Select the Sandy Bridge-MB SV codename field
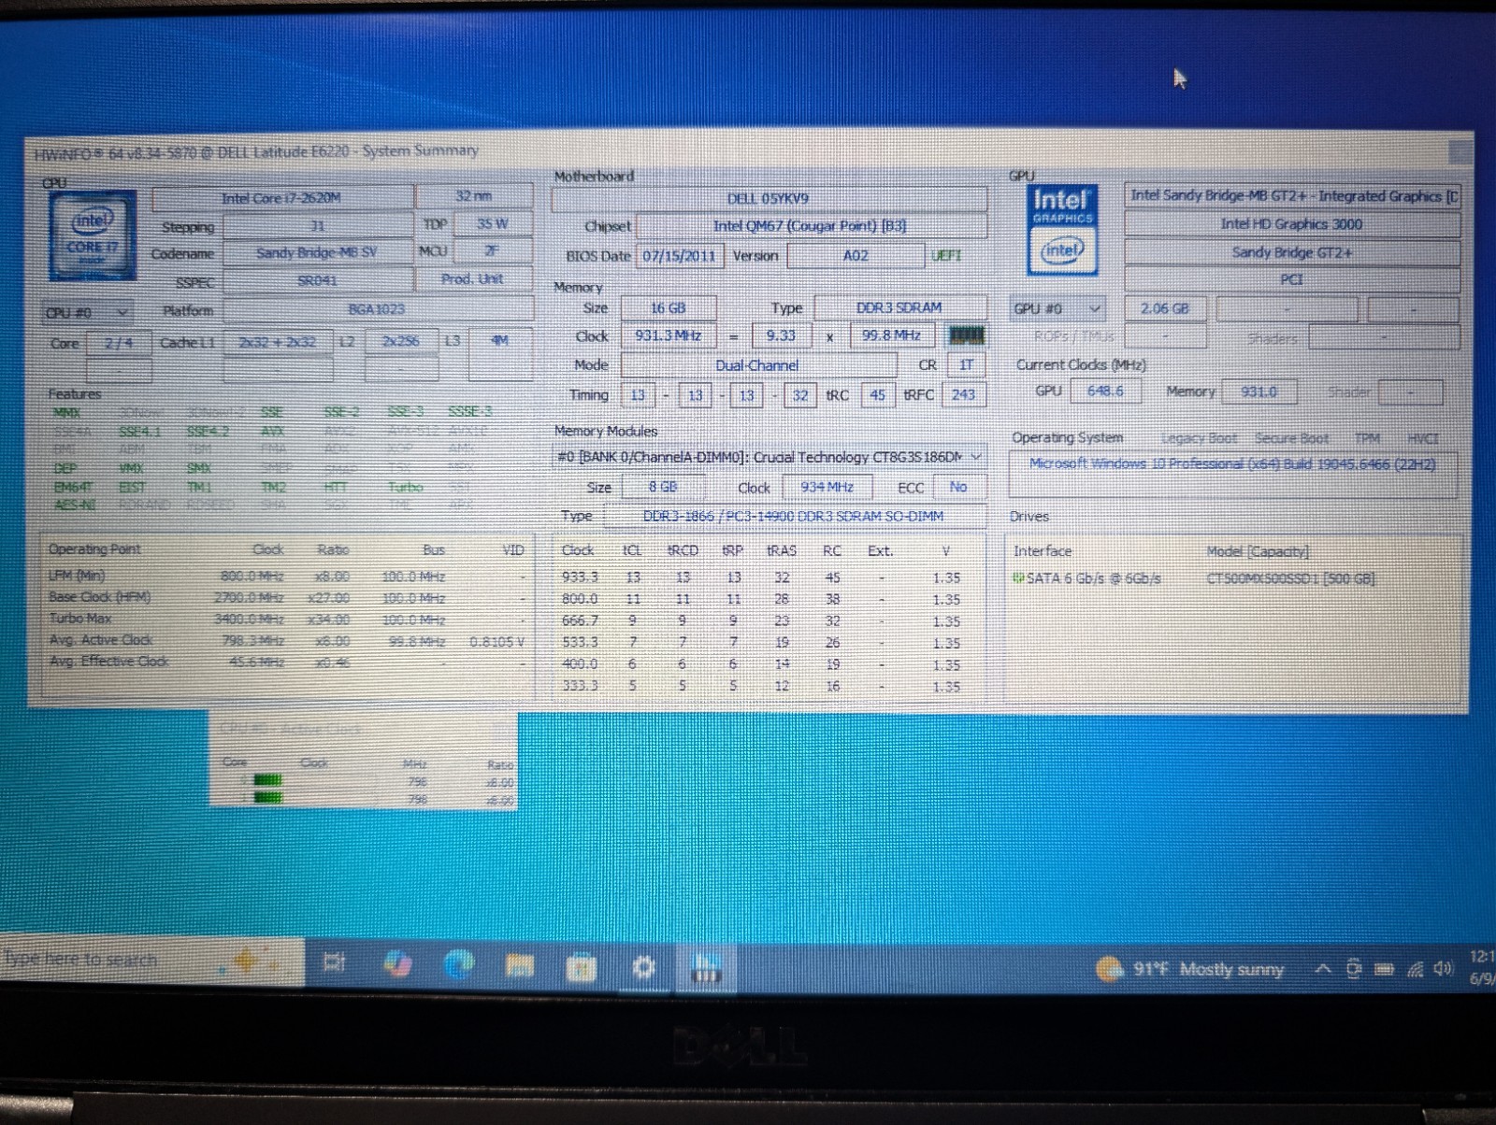1496x1125 pixels. pos(317,252)
